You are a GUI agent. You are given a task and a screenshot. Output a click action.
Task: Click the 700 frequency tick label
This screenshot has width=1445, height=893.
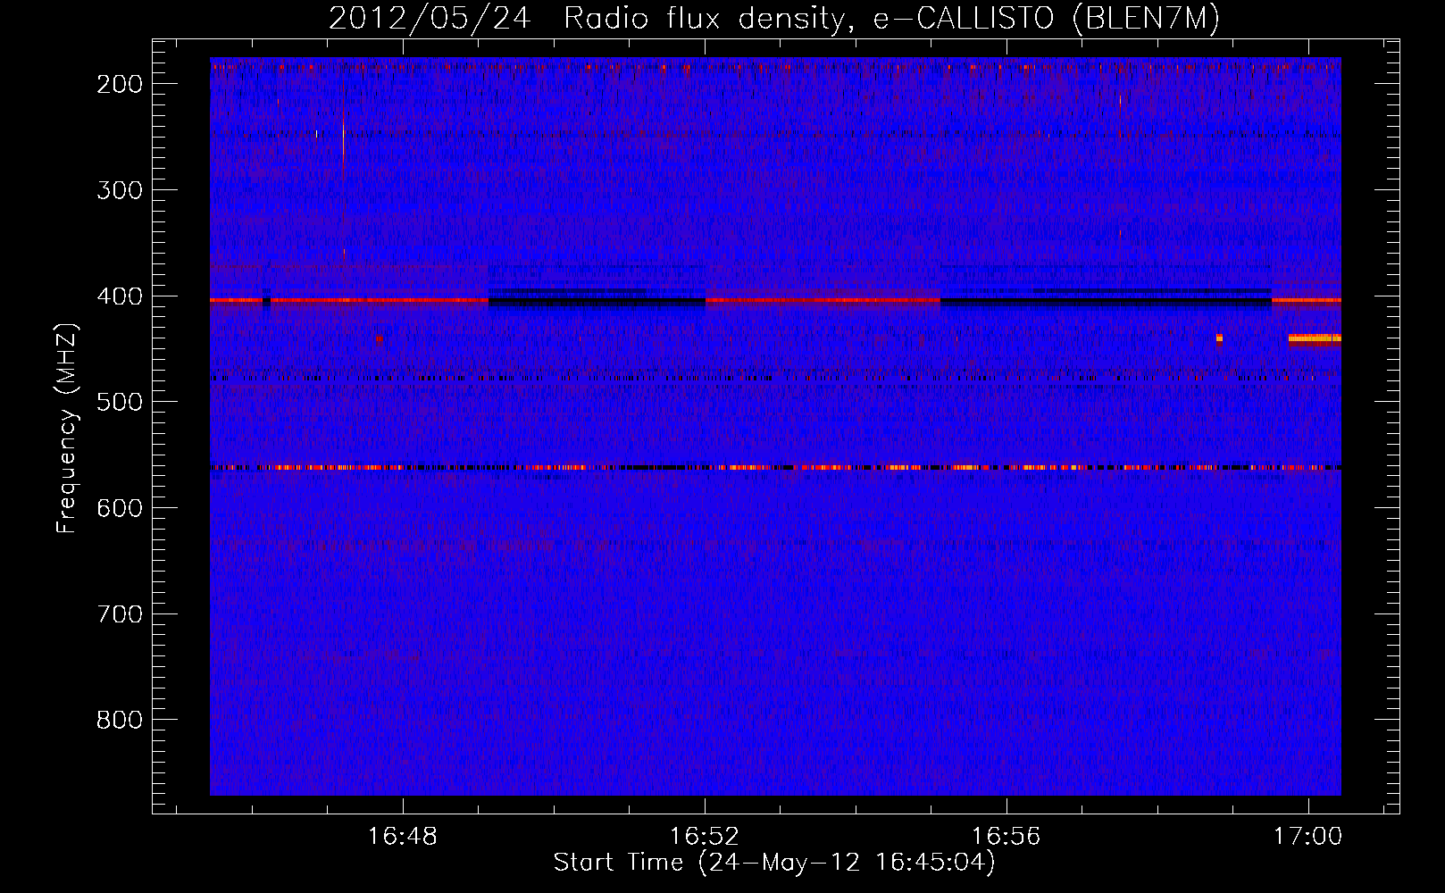point(120,614)
